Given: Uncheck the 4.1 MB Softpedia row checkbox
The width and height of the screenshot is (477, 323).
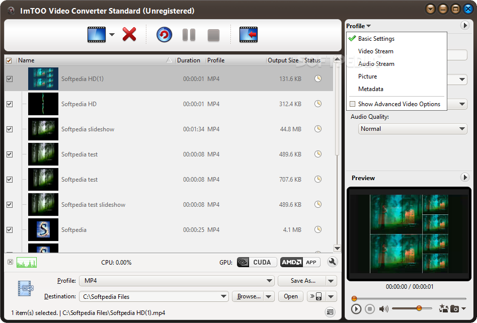Looking at the screenshot, I should pos(10,230).
